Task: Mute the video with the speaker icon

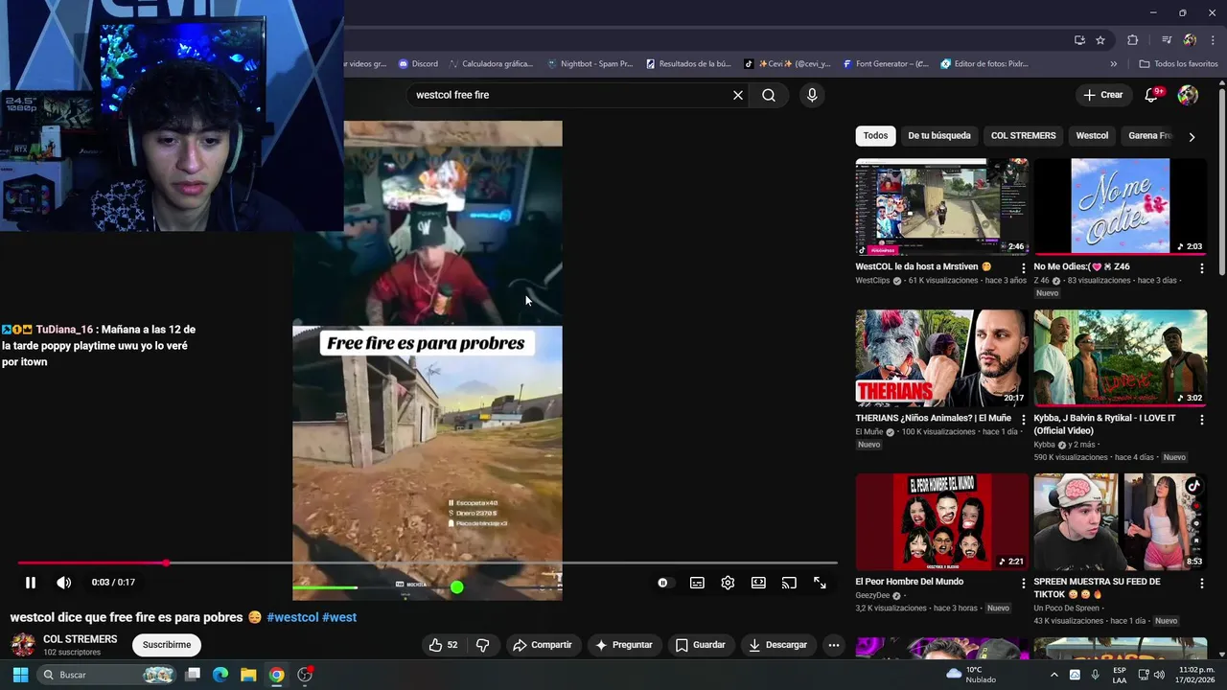Action: [64, 583]
